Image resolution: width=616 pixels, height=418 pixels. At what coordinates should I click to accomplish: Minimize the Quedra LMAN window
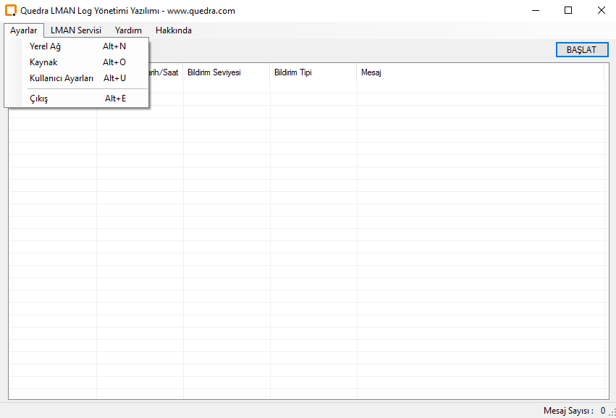[535, 11]
